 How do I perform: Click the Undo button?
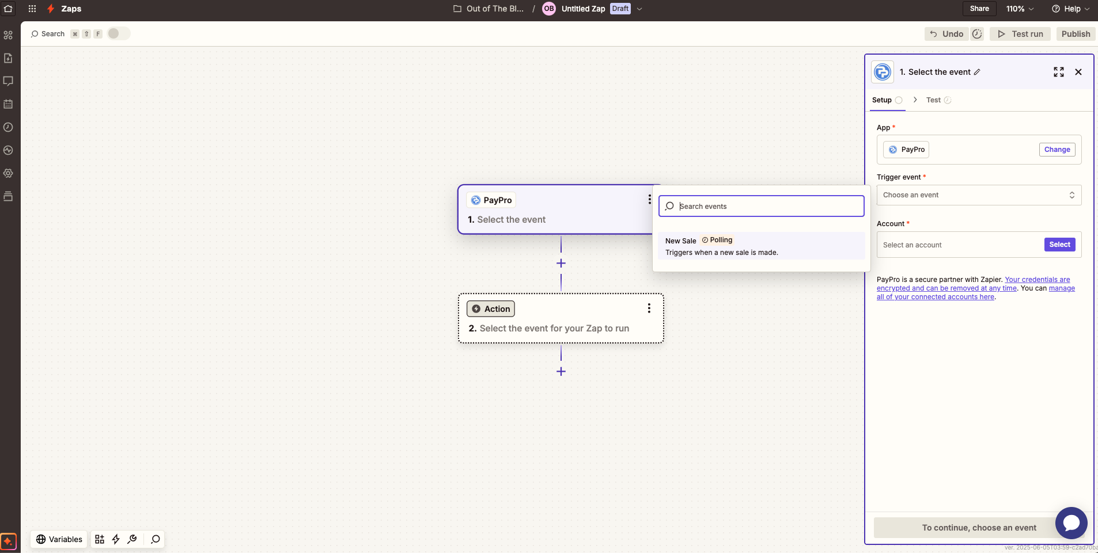tap(946, 34)
